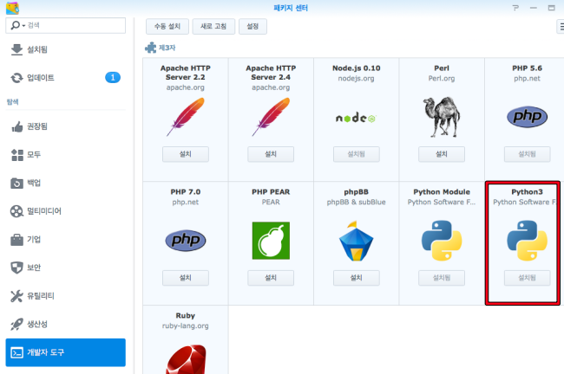Install the phpBB package
The height and width of the screenshot is (374, 564).
(x=356, y=278)
